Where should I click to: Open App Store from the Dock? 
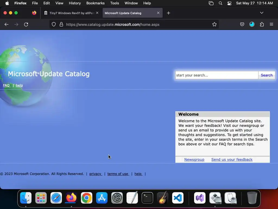point(102,198)
